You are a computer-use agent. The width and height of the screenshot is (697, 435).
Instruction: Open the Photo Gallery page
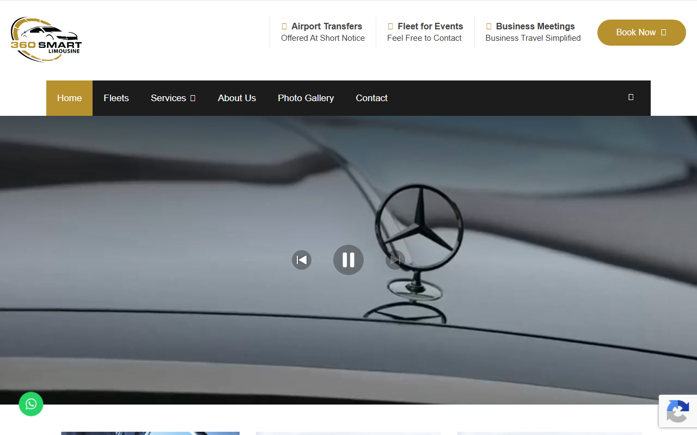pos(305,98)
